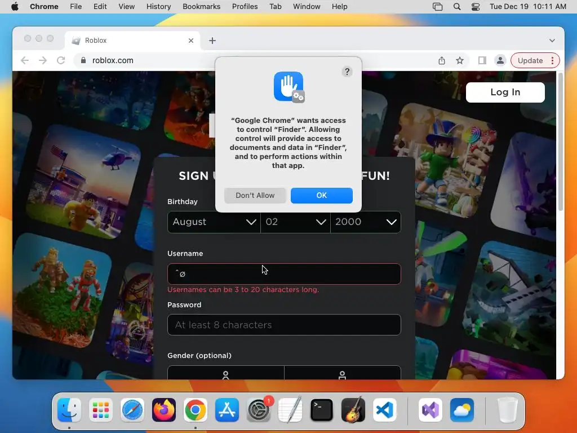Open the Window menu

[x=307, y=7]
